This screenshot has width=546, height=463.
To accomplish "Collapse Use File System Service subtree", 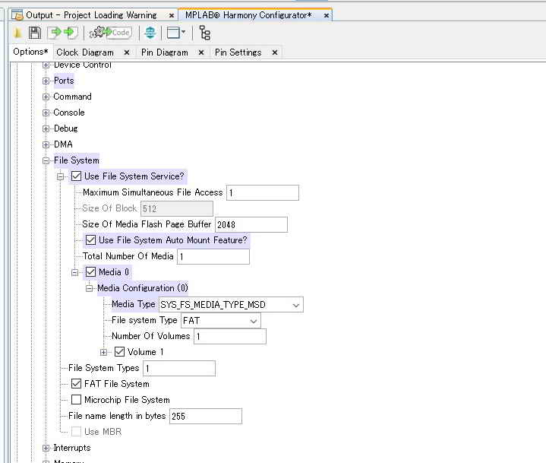I will (60, 176).
